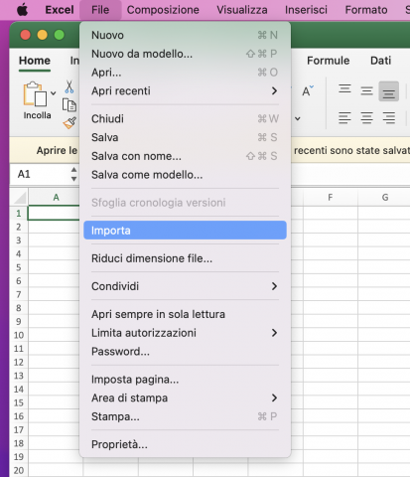
Task: Select the cut scissors icon
Action: pyautogui.click(x=69, y=86)
